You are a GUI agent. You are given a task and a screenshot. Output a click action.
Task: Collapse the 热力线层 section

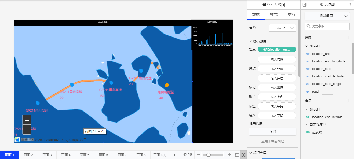[251, 42]
